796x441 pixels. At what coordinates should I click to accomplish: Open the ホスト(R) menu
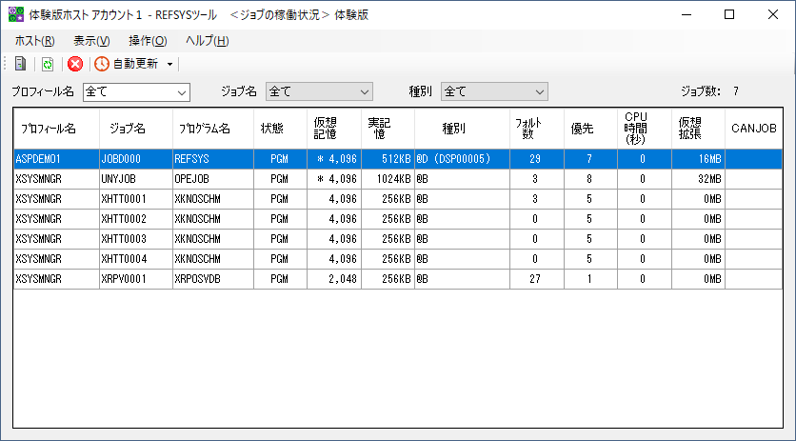(x=35, y=41)
